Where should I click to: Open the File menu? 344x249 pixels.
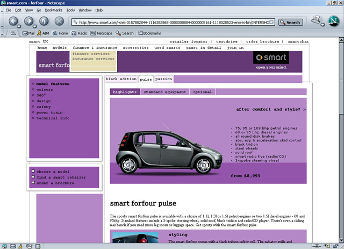coord(9,10)
